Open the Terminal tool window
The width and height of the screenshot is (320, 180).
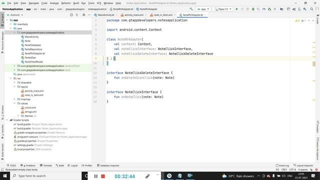tap(46, 165)
